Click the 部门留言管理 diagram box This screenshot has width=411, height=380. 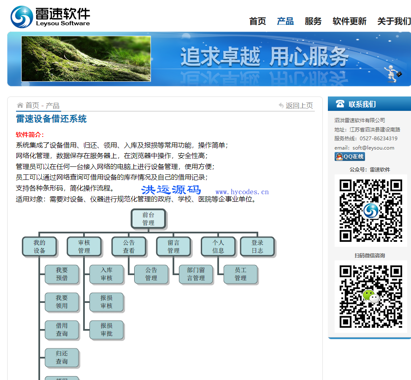coord(196,274)
